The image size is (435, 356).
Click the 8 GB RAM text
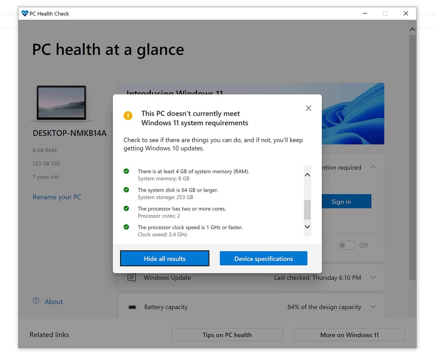click(x=45, y=150)
